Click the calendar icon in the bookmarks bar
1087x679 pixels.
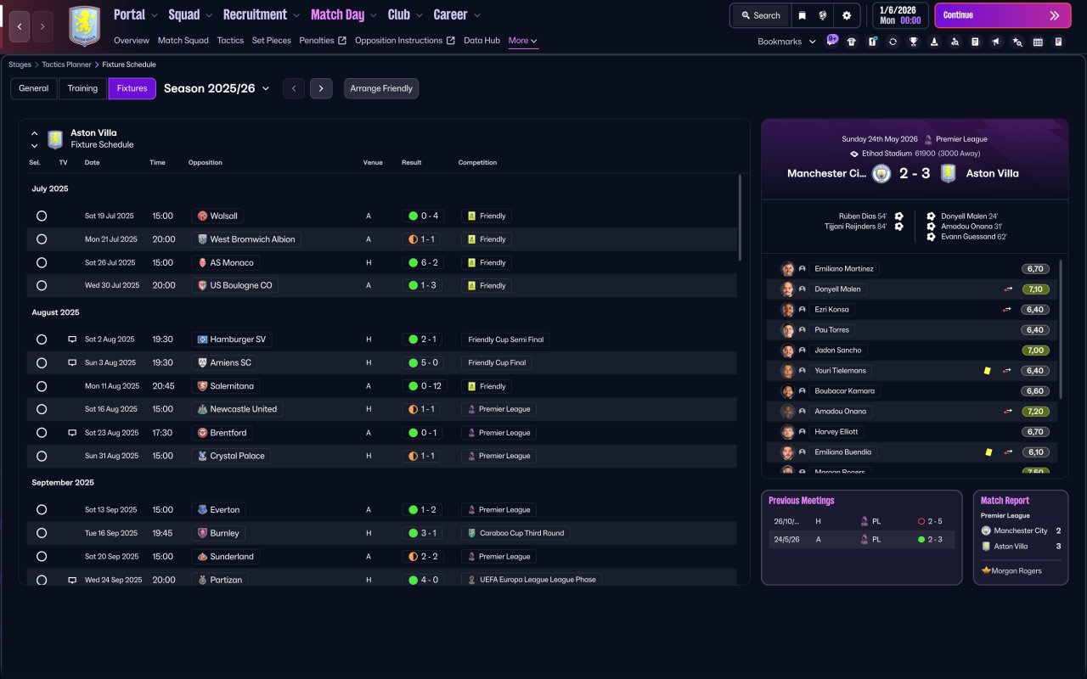1038,42
